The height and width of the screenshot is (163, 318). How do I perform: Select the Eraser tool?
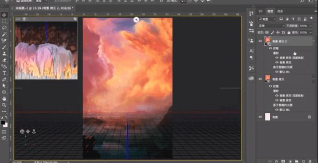(4, 60)
